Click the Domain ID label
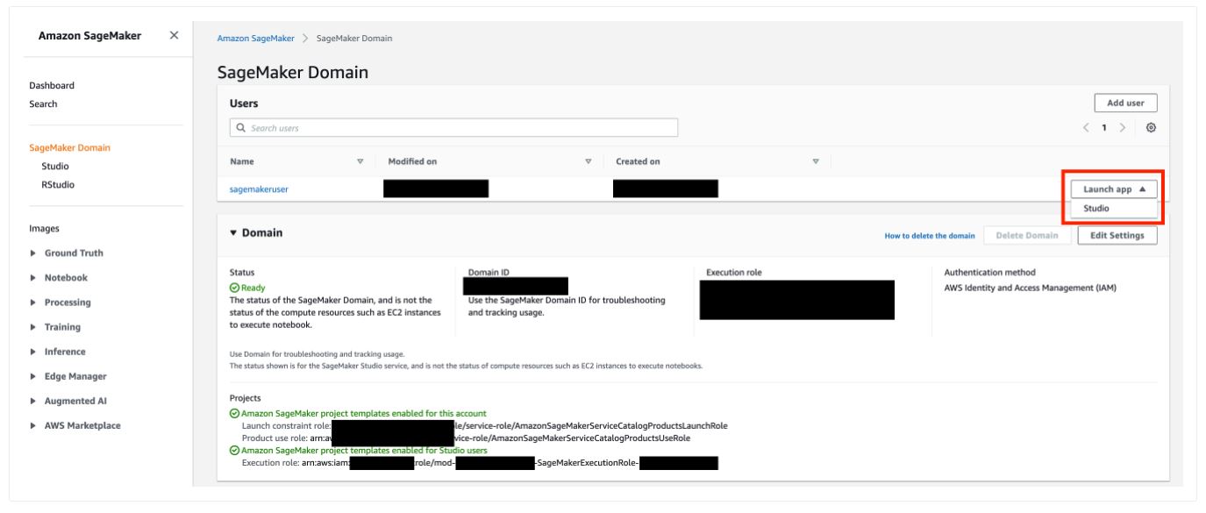 point(489,273)
